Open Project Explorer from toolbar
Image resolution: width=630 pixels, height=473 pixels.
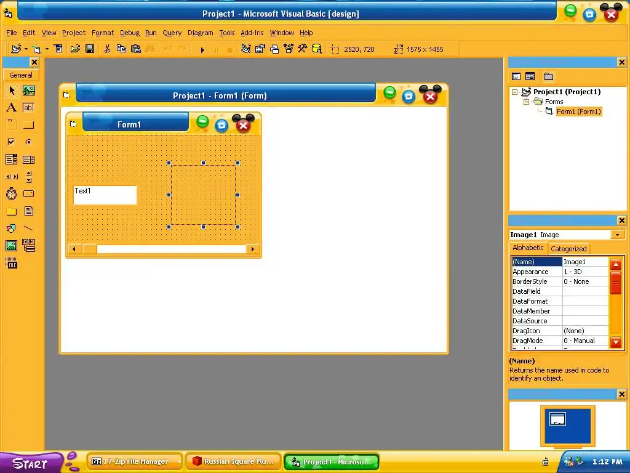tap(246, 49)
